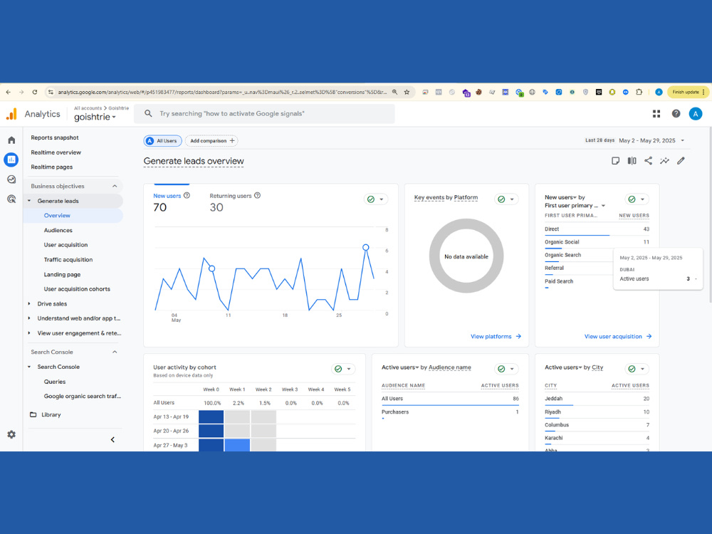Expand View user engagement & retention topic
This screenshot has width=712, height=534.
29,333
